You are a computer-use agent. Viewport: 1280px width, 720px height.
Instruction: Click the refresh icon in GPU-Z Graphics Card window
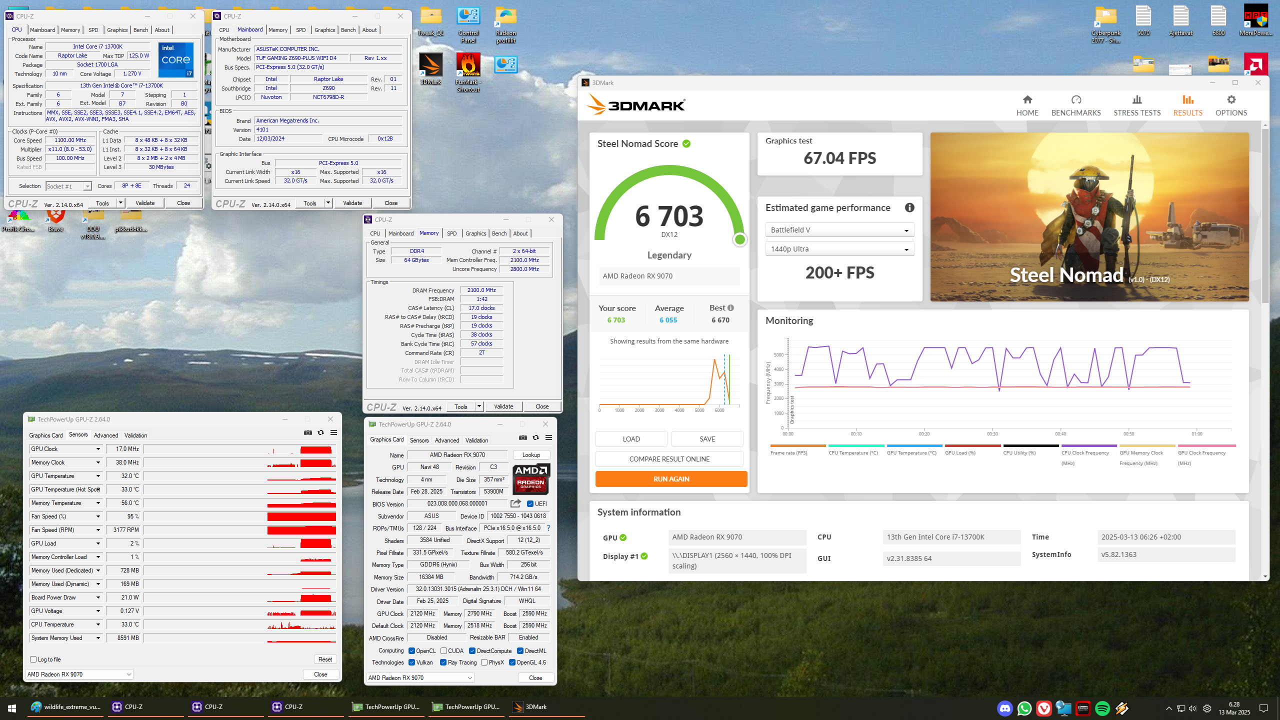tap(536, 437)
